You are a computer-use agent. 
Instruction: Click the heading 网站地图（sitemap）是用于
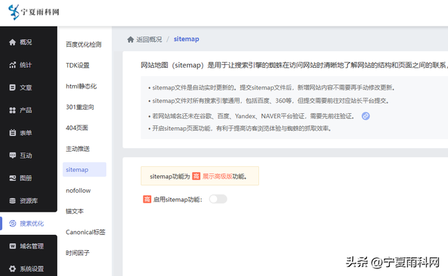[294, 65]
